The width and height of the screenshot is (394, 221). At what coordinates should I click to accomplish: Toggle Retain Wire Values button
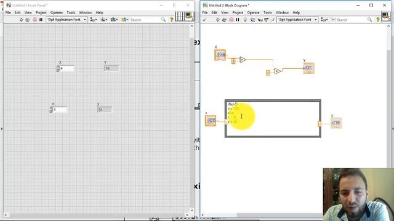pos(253,20)
